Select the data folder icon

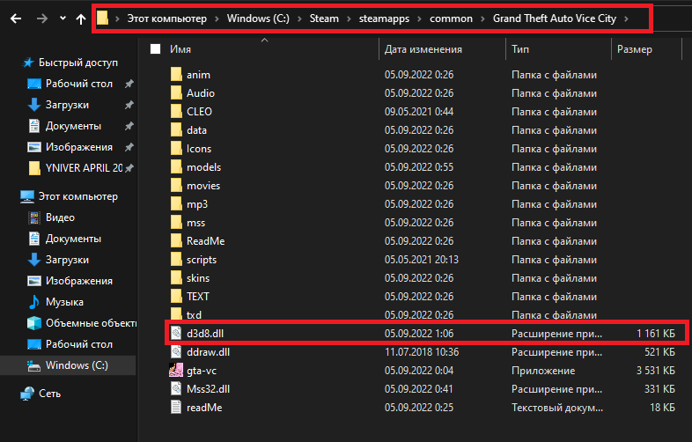point(176,129)
